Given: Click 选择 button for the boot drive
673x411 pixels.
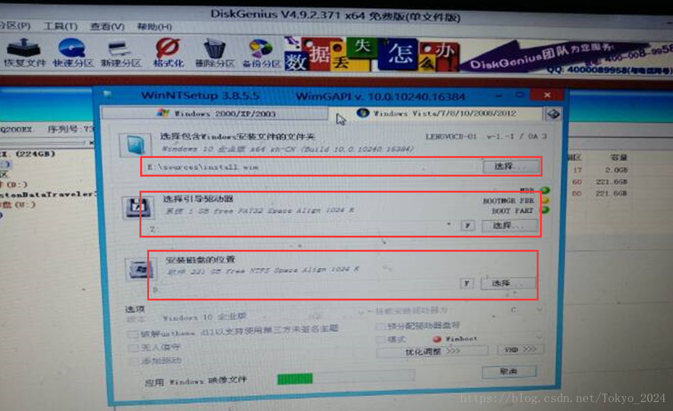Looking at the screenshot, I should coord(509,225).
